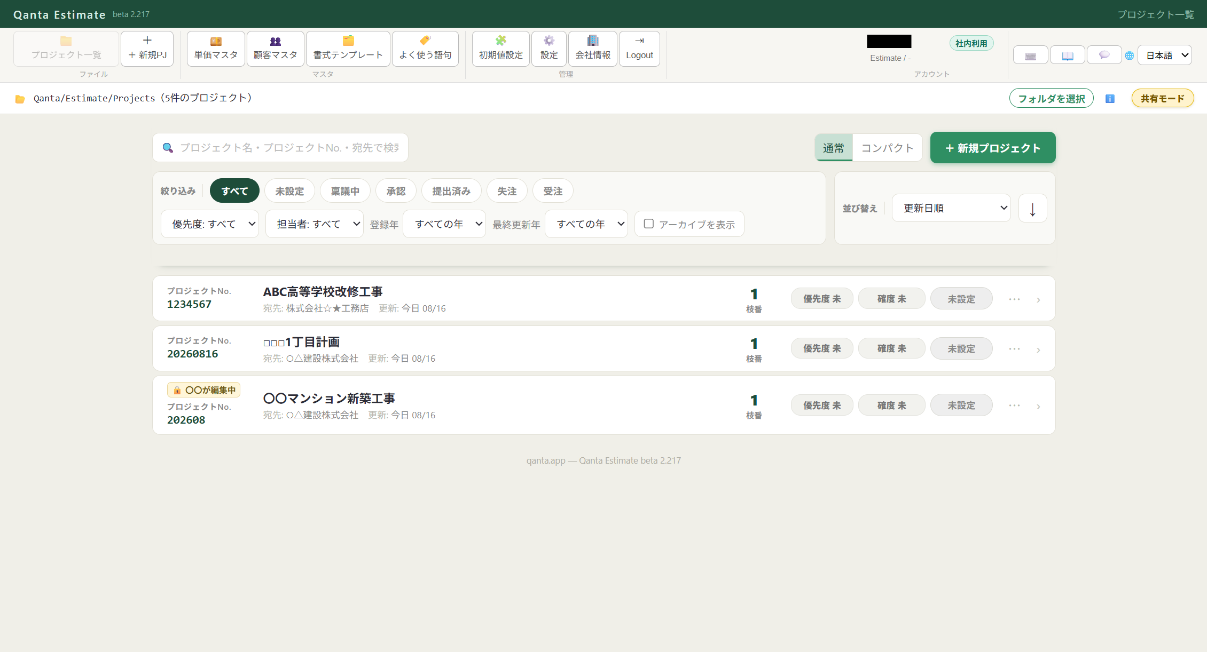This screenshot has height=652, width=1207.
Task: Open the 更新日順 sort dropdown
Action: [951, 208]
